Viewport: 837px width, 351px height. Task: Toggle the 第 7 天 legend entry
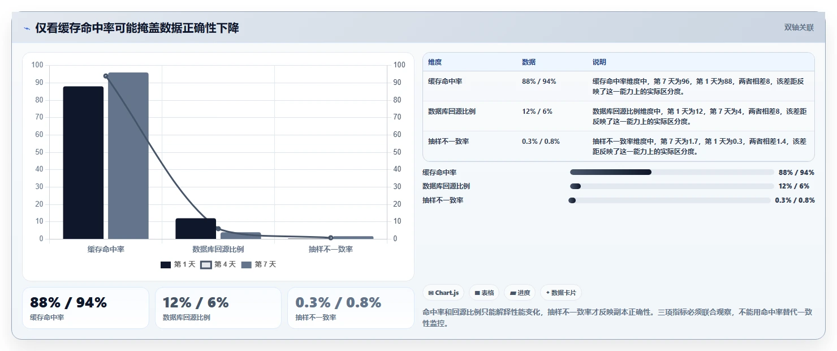(x=258, y=264)
